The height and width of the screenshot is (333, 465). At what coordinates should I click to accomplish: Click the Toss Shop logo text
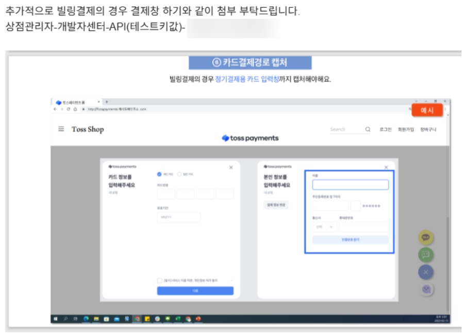tap(88, 129)
